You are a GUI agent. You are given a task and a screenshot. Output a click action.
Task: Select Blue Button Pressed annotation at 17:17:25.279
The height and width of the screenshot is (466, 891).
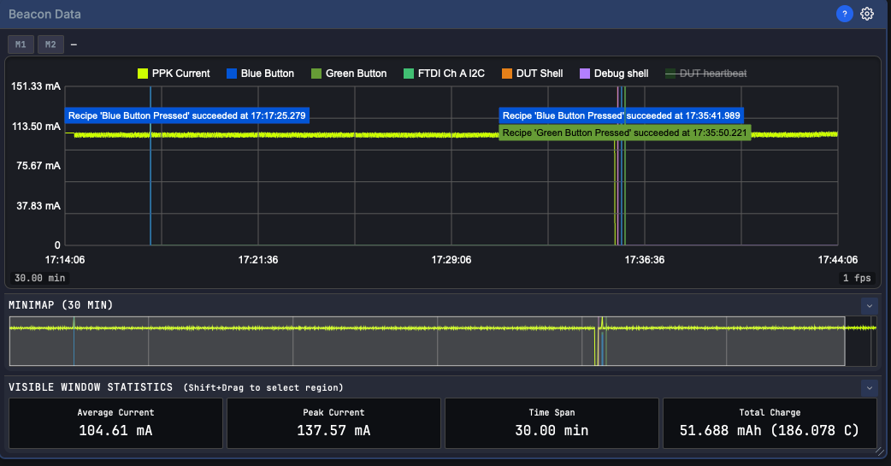click(187, 115)
